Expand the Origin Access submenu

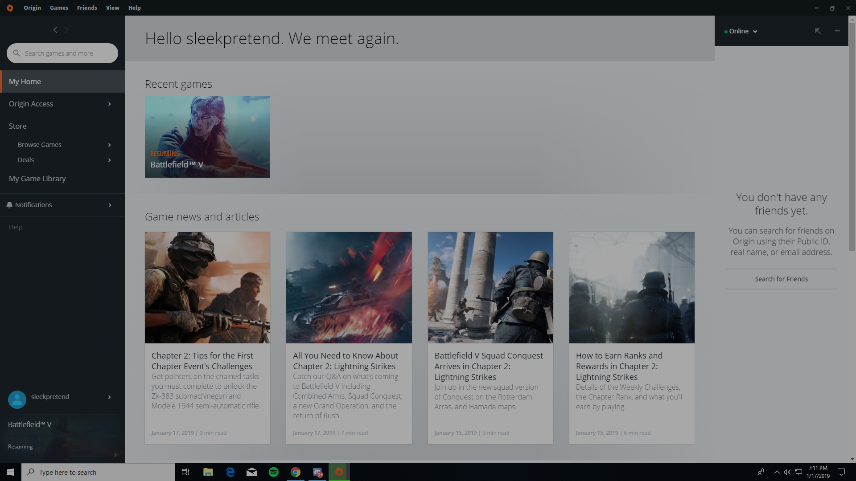click(109, 104)
